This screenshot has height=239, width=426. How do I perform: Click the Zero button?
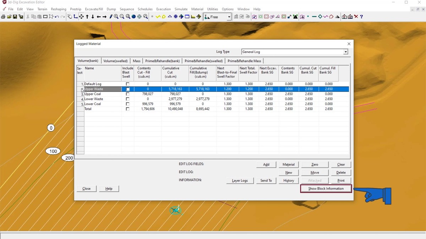tap(315, 165)
